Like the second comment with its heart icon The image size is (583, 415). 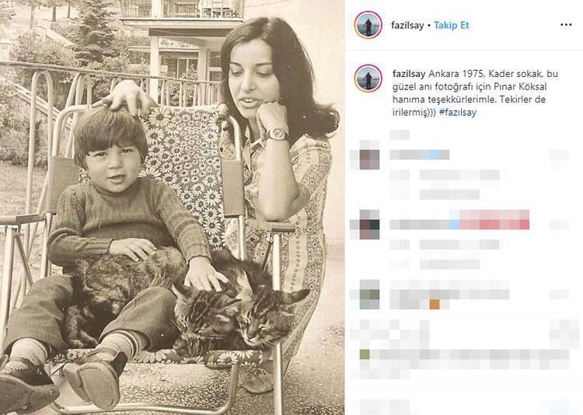(559, 225)
